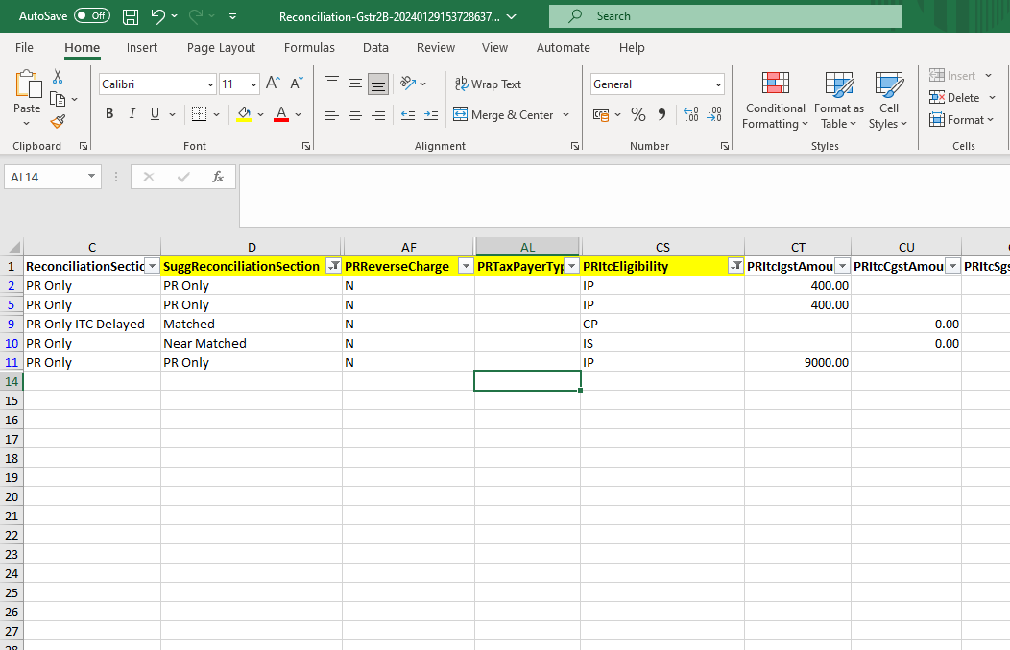1010x650 pixels.
Task: Align text right
Action: [x=378, y=114]
